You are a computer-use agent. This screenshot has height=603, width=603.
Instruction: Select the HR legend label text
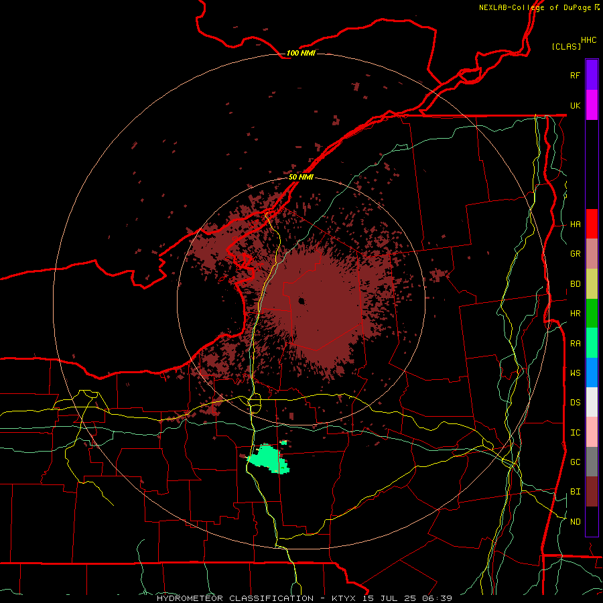pyautogui.click(x=575, y=314)
